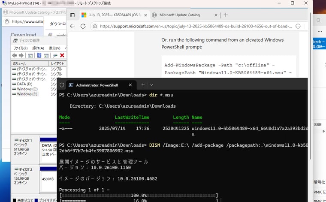Image resolution: width=326 pixels, height=202 pixels.
Task: Open the ellipsis menu in Edge address bar
Action: click(298, 26)
